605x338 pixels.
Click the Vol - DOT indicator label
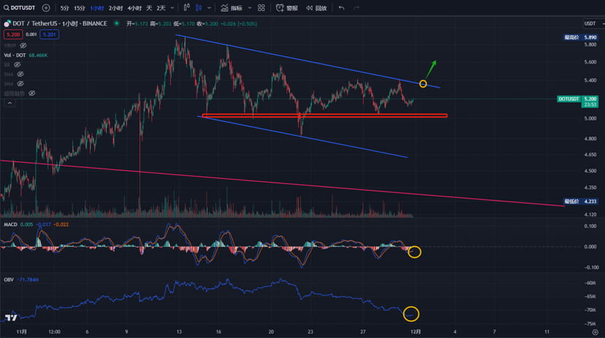(15, 55)
